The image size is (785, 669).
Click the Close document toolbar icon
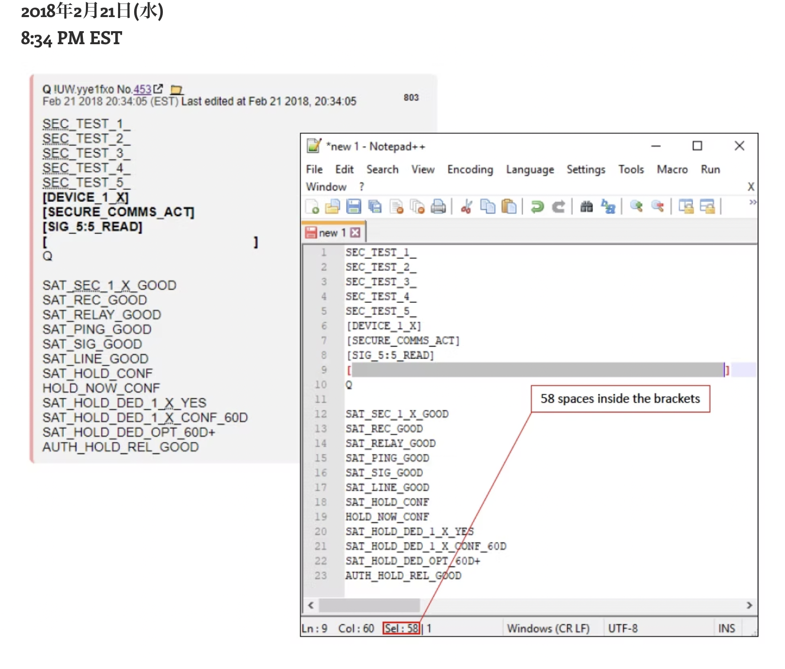397,206
